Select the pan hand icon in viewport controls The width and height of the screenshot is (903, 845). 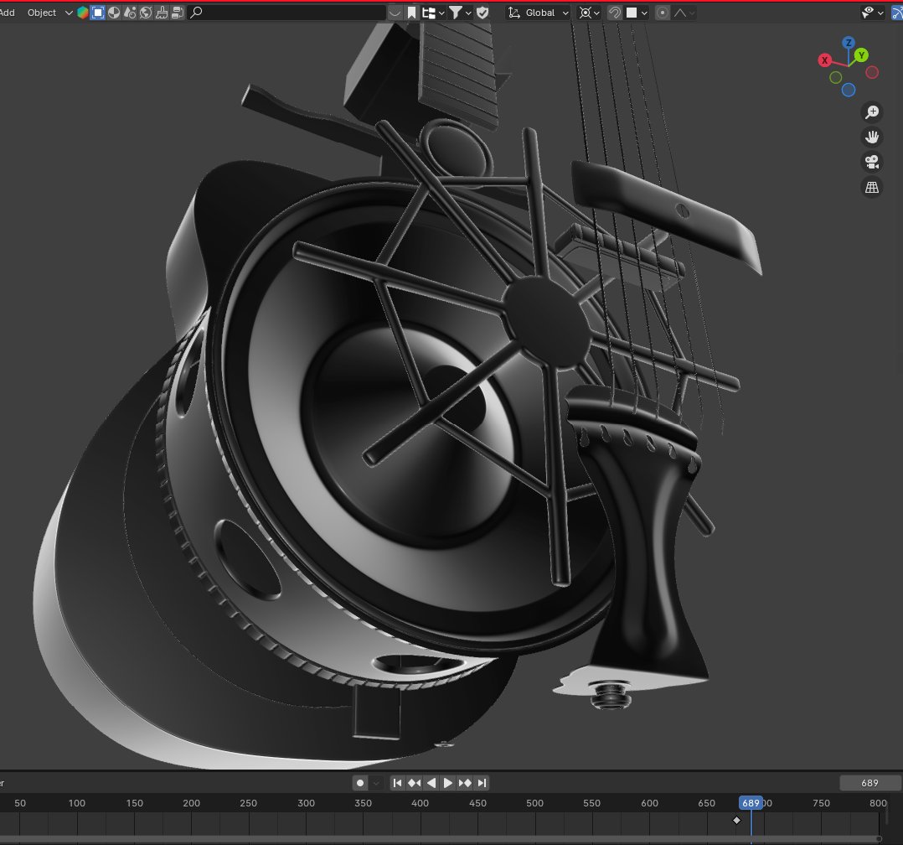pos(872,137)
